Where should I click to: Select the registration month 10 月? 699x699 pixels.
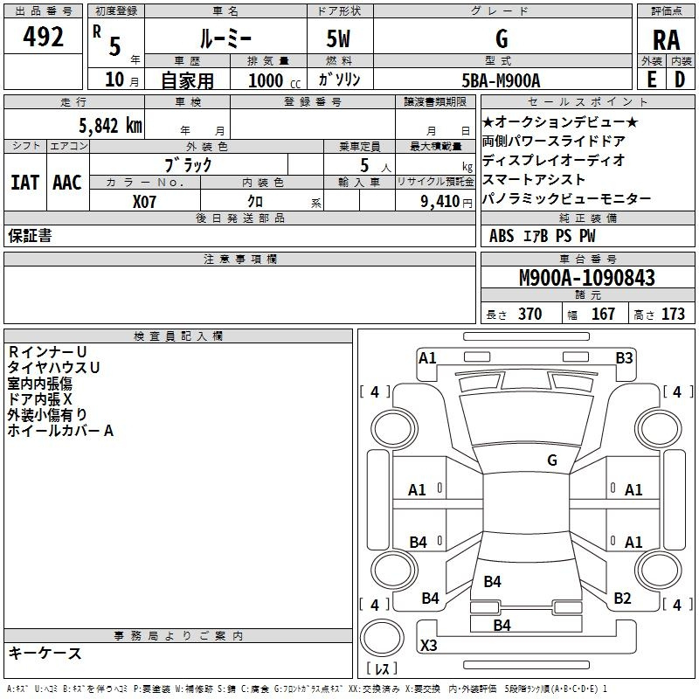pyautogui.click(x=121, y=80)
